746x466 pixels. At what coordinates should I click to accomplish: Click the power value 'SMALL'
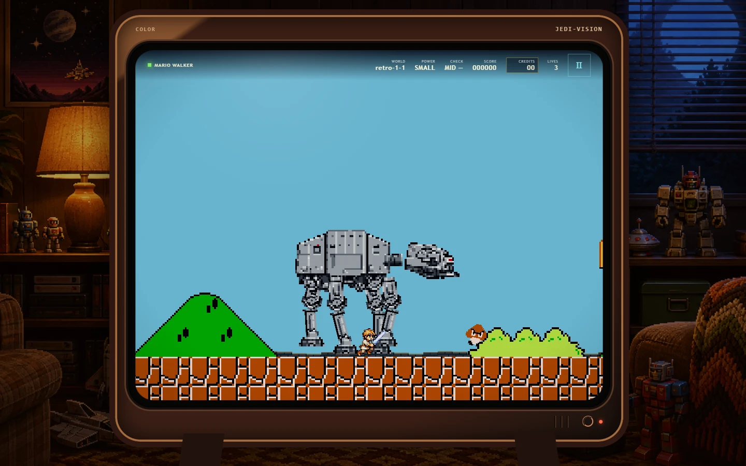coord(425,68)
